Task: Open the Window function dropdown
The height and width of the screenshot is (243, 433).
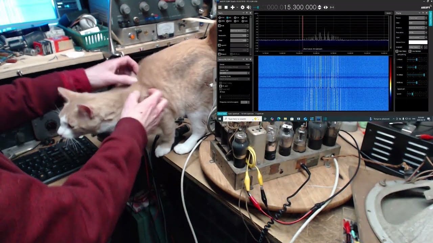Action: (418, 28)
